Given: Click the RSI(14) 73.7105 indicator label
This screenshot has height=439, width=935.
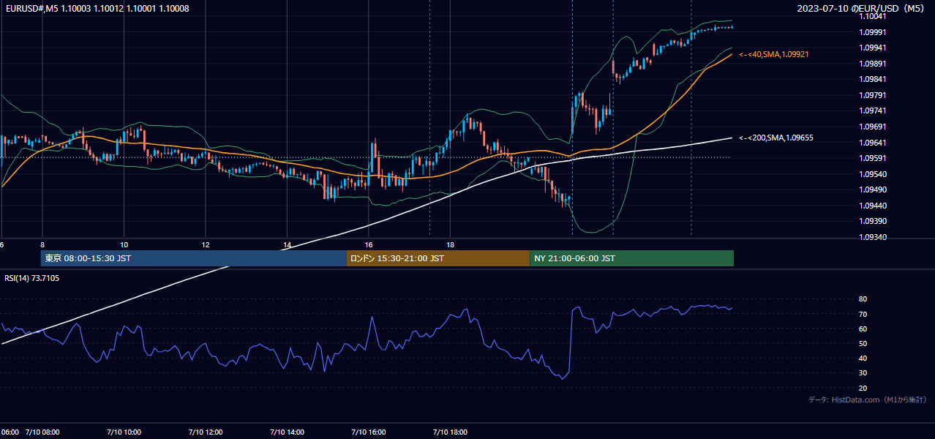Looking at the screenshot, I should tap(31, 278).
